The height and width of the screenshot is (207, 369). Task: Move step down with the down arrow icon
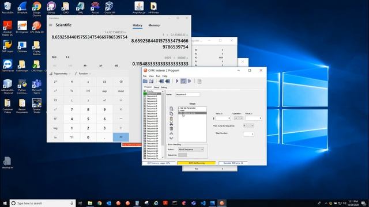tap(171, 138)
